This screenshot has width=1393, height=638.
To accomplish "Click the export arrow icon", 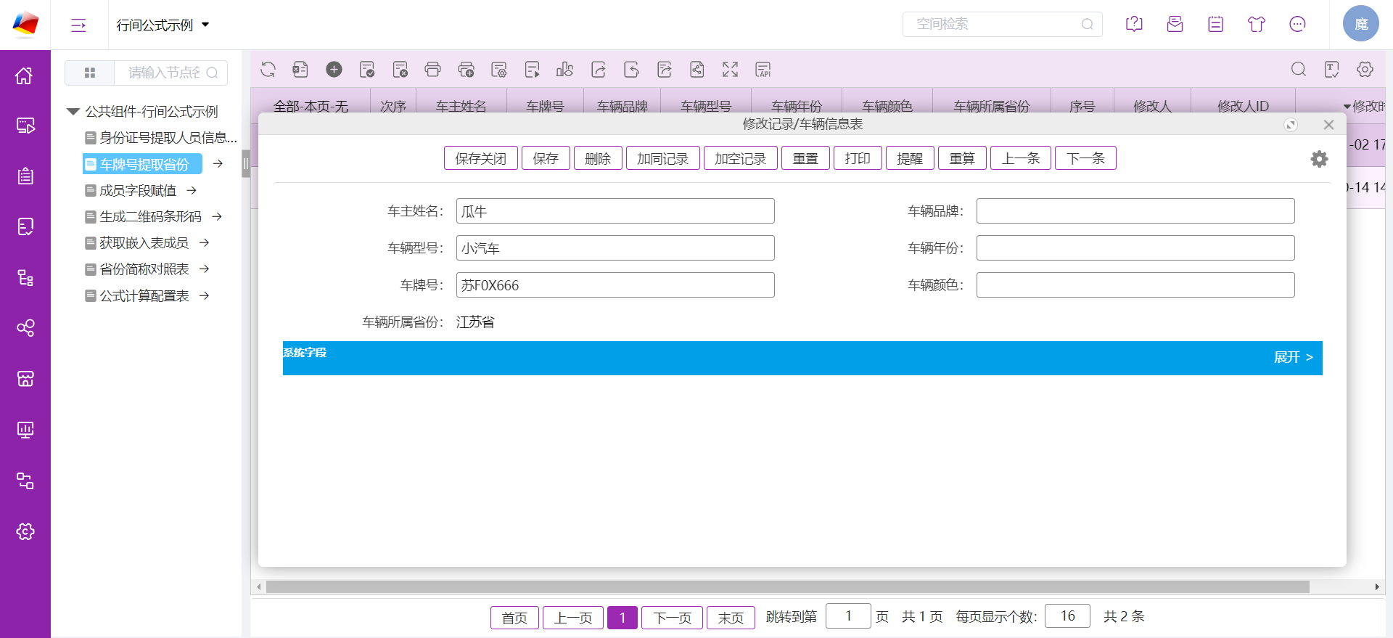I will (599, 70).
